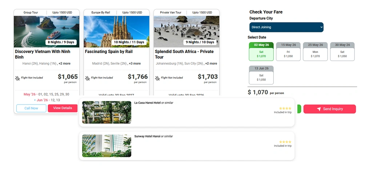Open the Departure City dropdown
The height and width of the screenshot is (169, 373).
tap(286, 27)
